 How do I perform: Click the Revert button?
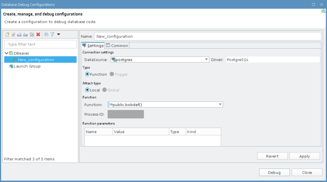tap(272, 156)
